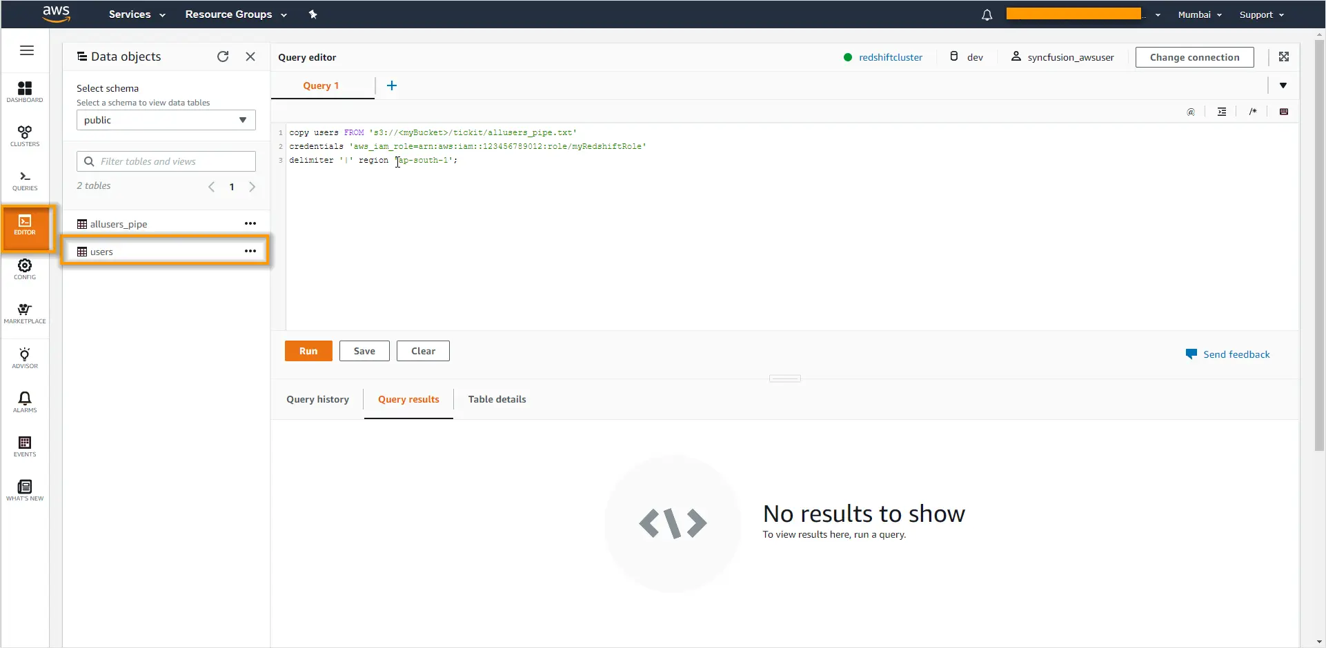The image size is (1326, 648).
Task: Click the AWS notifications bell icon
Action: click(987, 14)
